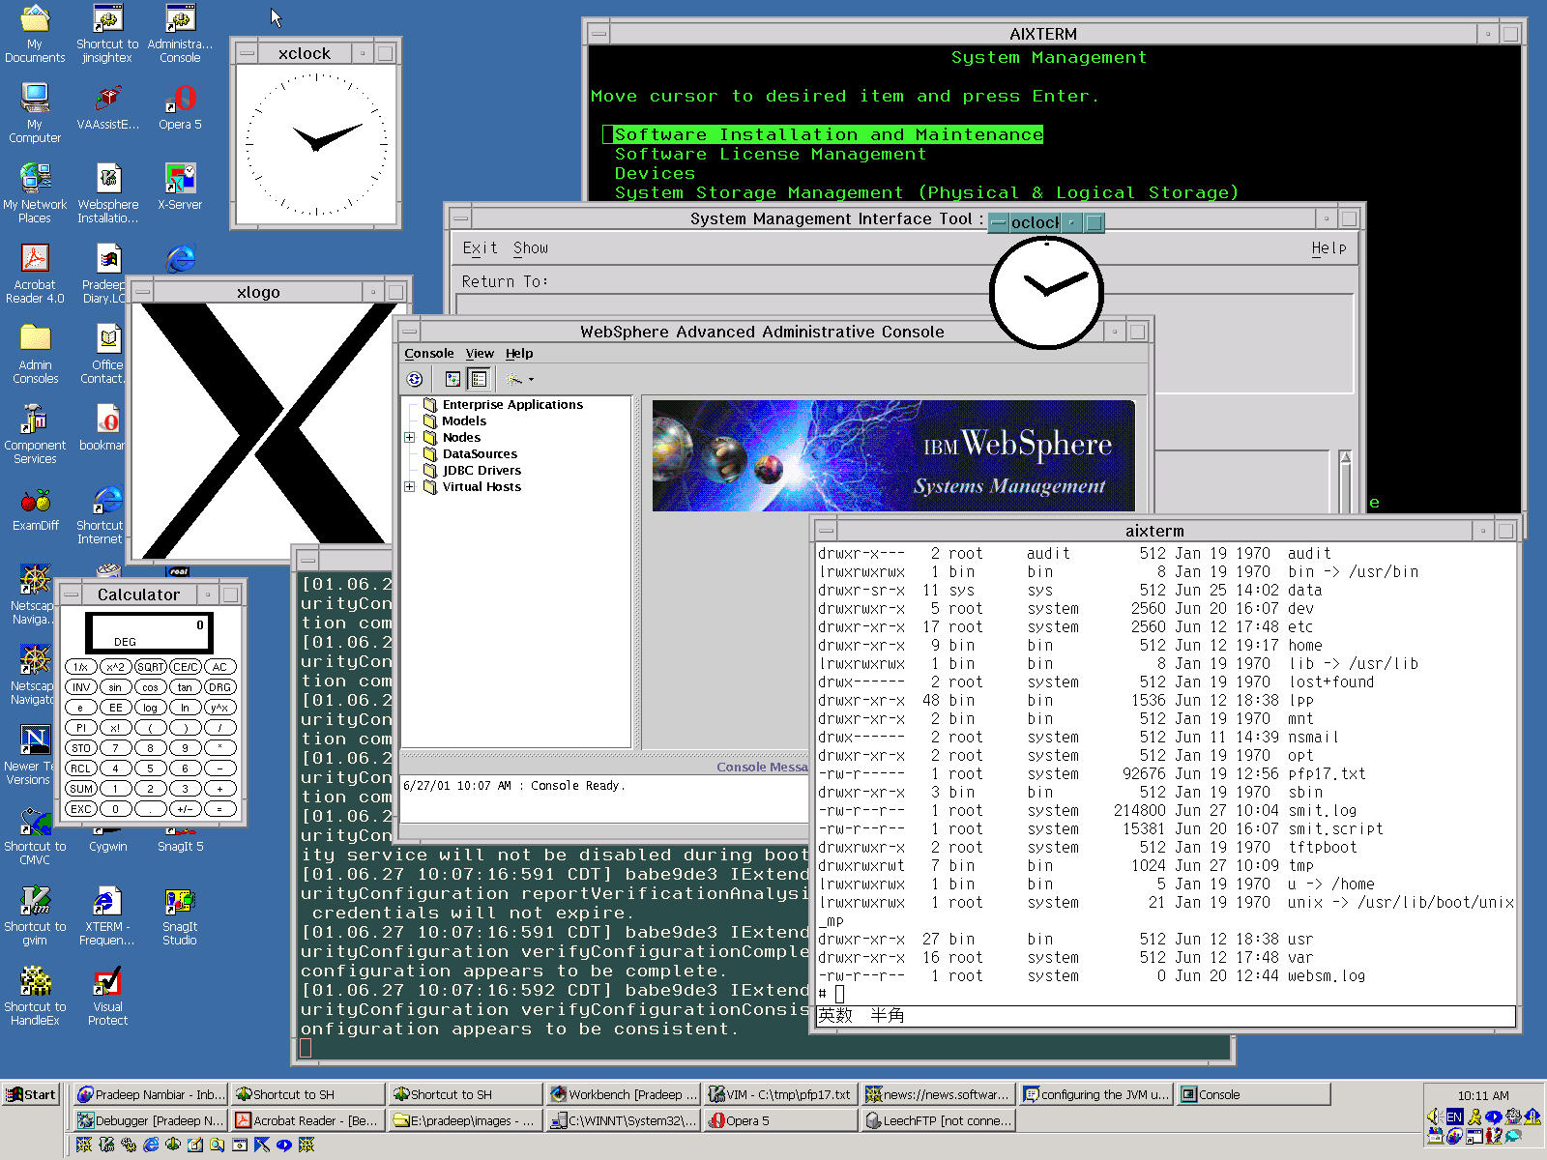Viewport: 1547px width, 1160px height.
Task: Select the list view icon in WebSphere toolbar
Action: [479, 379]
